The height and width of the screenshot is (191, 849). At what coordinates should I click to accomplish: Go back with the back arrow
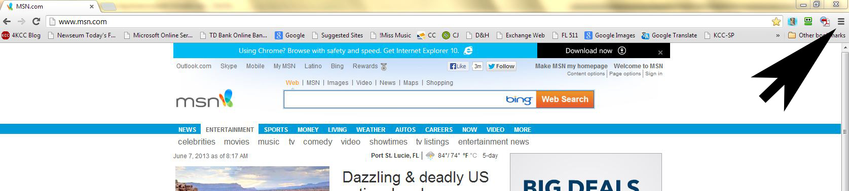pyautogui.click(x=7, y=22)
